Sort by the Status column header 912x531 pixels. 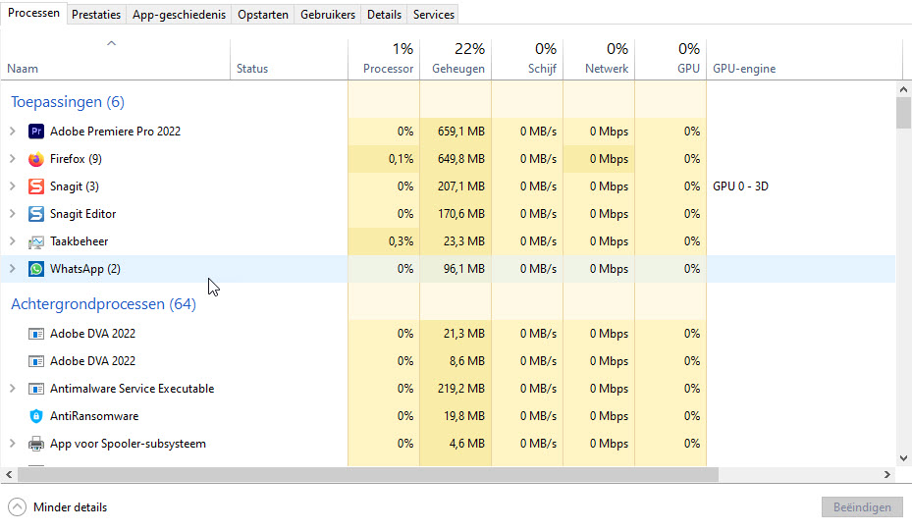tap(289, 59)
